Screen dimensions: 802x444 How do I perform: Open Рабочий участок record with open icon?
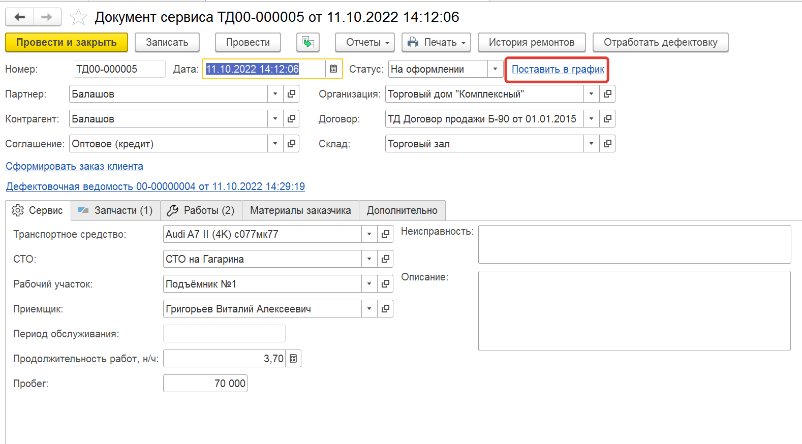385,284
